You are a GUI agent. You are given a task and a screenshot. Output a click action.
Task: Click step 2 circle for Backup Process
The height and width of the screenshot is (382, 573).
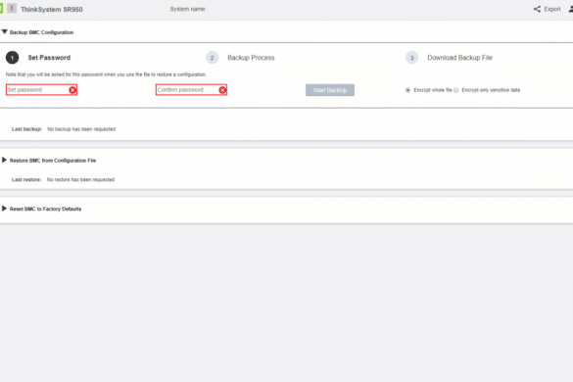(212, 58)
